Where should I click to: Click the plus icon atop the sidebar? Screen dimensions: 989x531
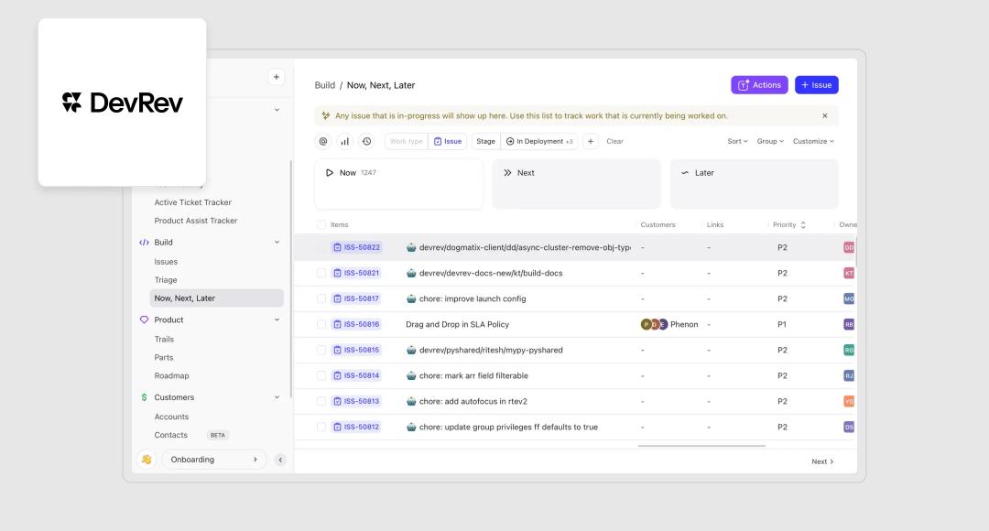[277, 77]
